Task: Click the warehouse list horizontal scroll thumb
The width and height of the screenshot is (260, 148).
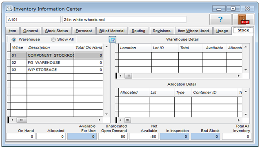Action: pyautogui.click(x=22, y=120)
